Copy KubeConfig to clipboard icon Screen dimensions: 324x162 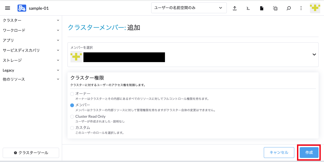[x=275, y=8]
